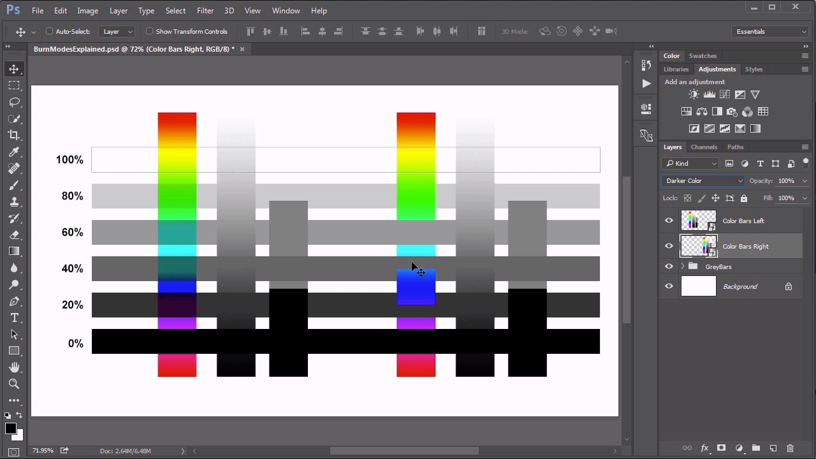Hide the Background layer

pos(669,286)
